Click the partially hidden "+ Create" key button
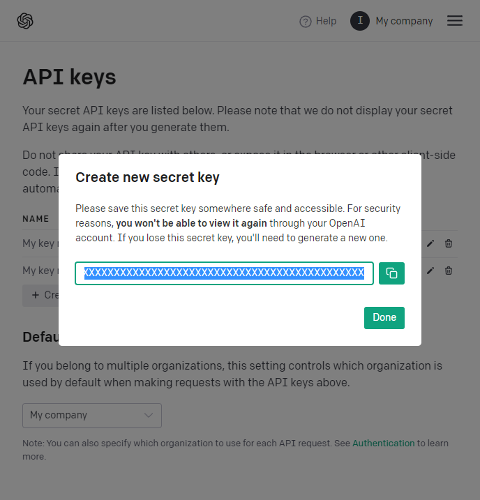This screenshot has width=480, height=500. [x=40, y=295]
